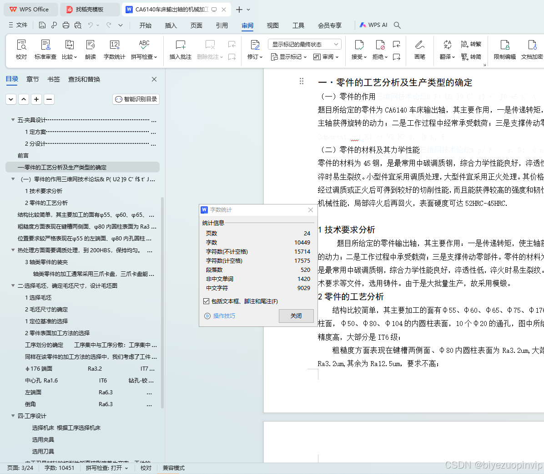
Task: Click the save icon in the quick-access bar
Action: click(42, 25)
